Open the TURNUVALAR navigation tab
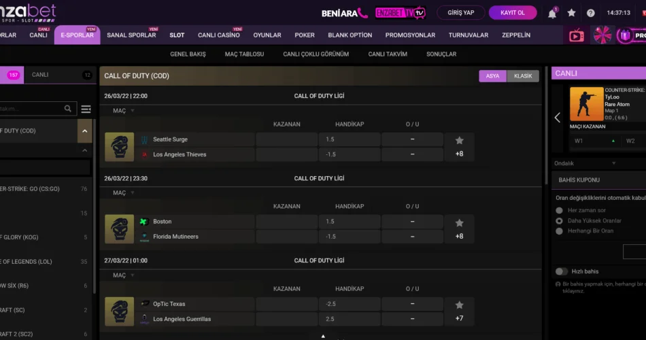Image resolution: width=646 pixels, height=340 pixels. pyautogui.click(x=469, y=35)
